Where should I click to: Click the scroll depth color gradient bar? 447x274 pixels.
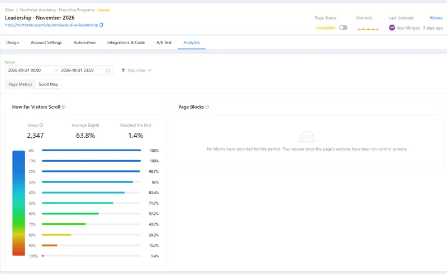[18, 203]
